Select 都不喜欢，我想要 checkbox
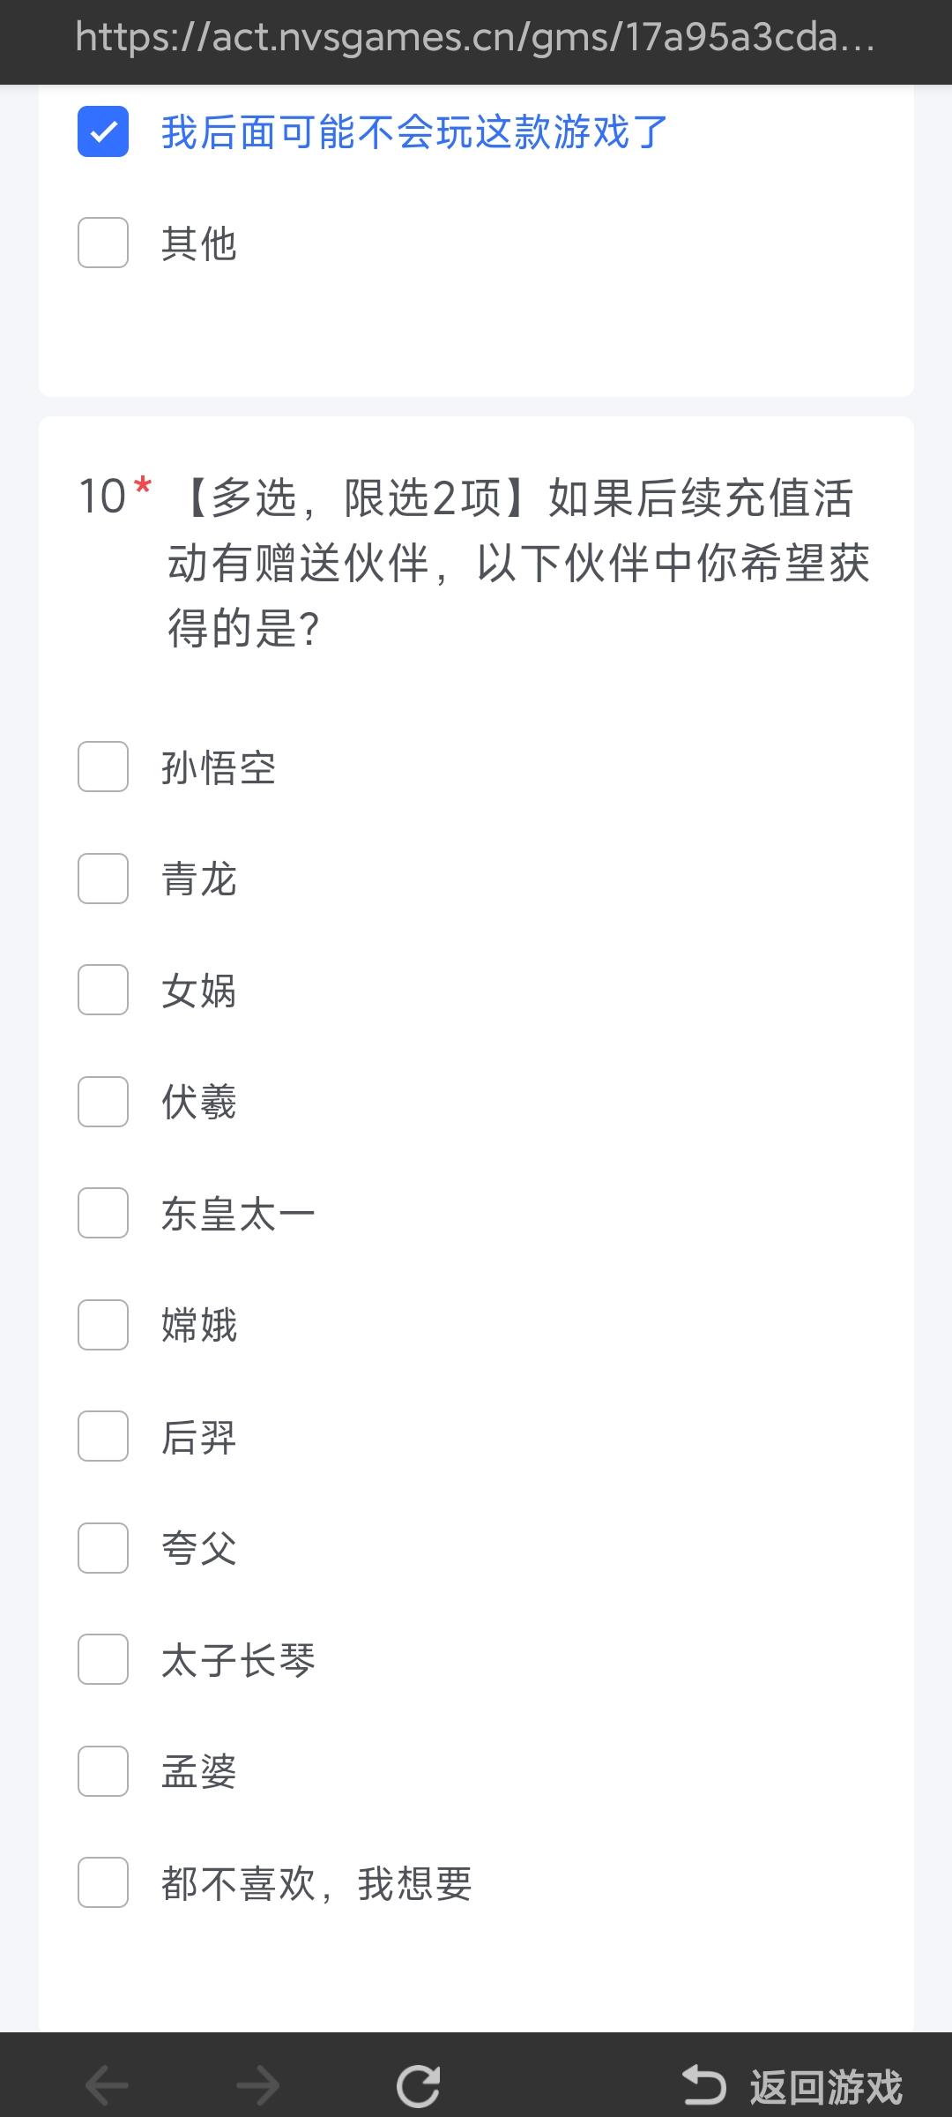The width and height of the screenshot is (952, 2117). 103,1882
